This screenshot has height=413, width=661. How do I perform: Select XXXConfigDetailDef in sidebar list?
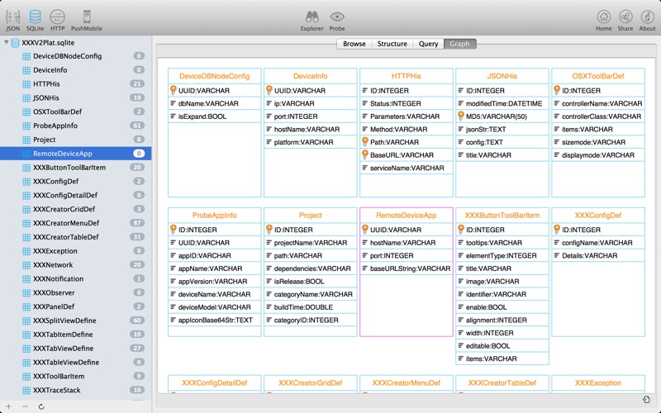[76, 195]
